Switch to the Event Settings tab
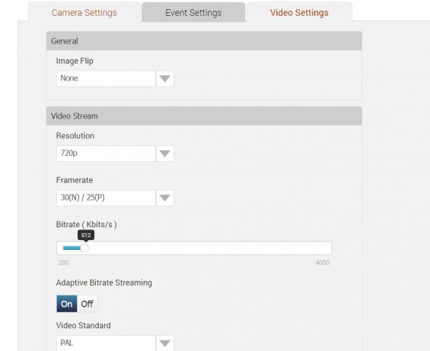Image resolution: width=430 pixels, height=351 pixels. tap(193, 12)
